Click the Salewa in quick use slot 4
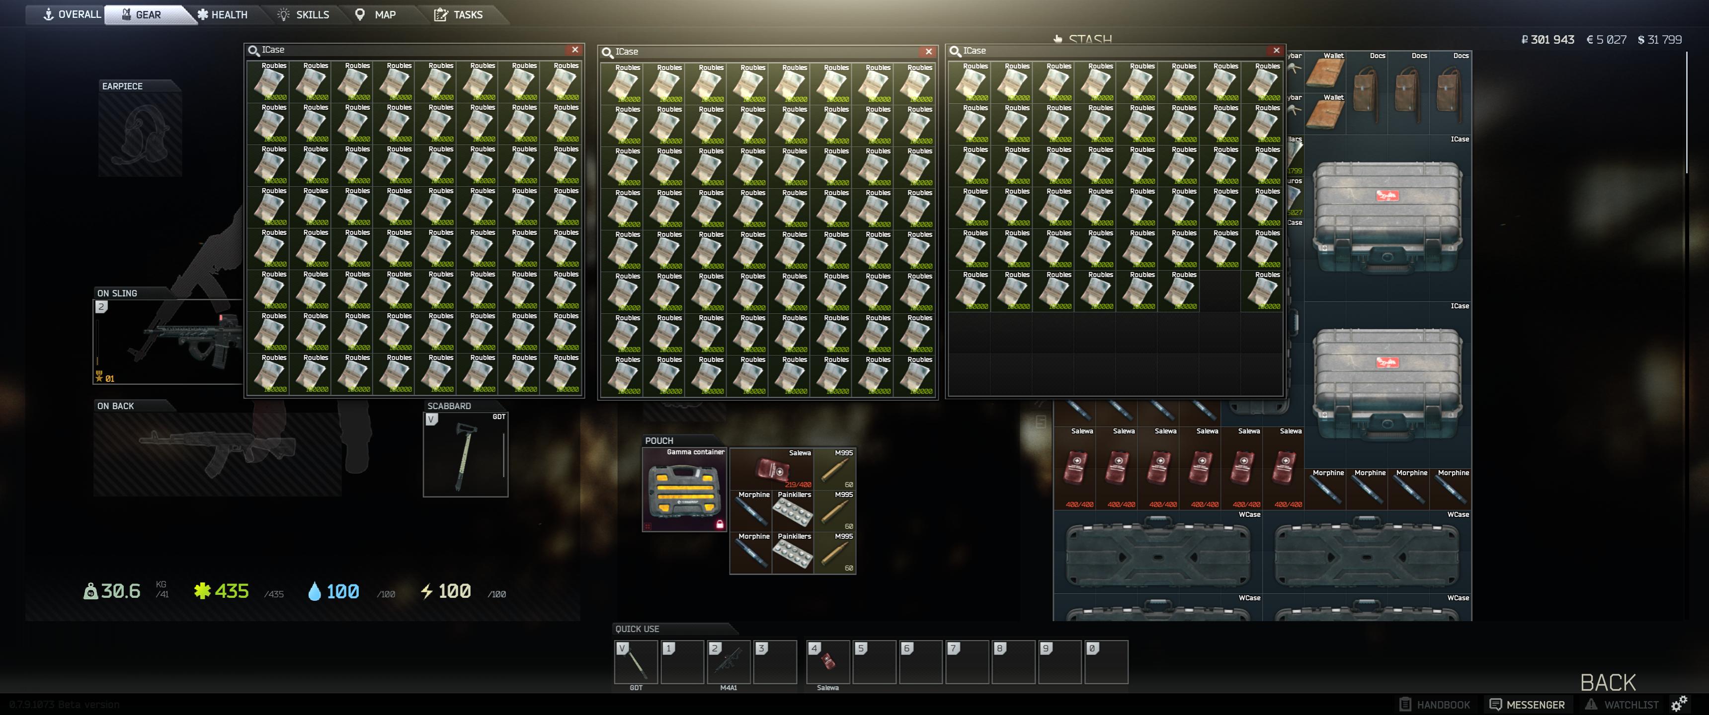 tap(827, 661)
